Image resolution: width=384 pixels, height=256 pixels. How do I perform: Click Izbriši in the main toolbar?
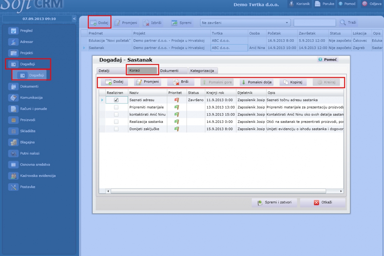[x=152, y=23]
